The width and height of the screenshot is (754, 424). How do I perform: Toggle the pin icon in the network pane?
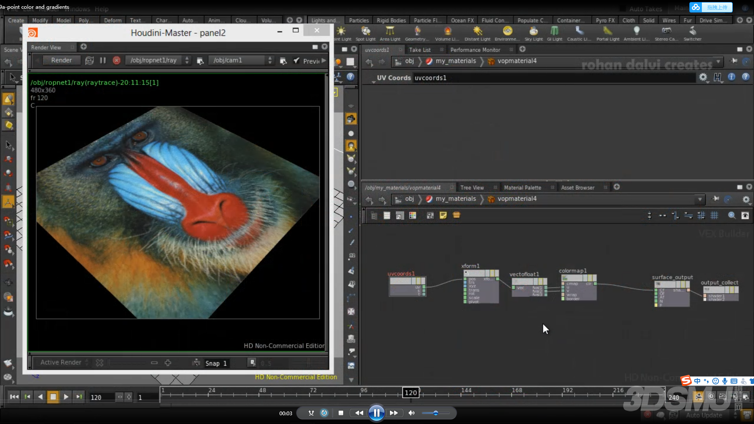point(716,199)
